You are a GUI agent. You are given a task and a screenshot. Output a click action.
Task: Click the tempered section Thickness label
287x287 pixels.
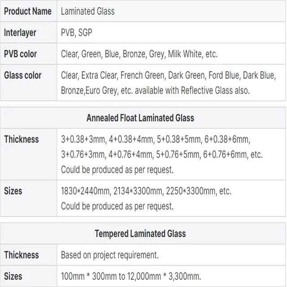click(22, 255)
